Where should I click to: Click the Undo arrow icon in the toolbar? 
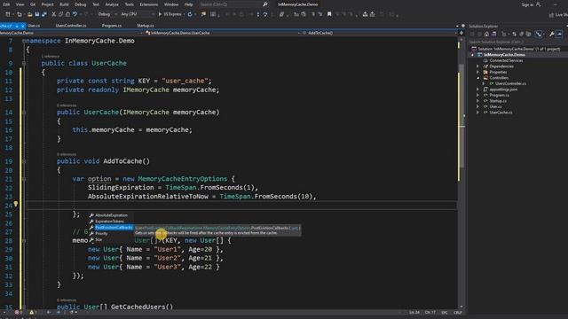point(75,14)
